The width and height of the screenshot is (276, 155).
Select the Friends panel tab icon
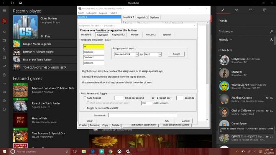point(223,10)
